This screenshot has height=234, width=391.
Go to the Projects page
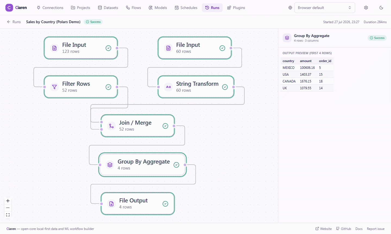coord(81,8)
